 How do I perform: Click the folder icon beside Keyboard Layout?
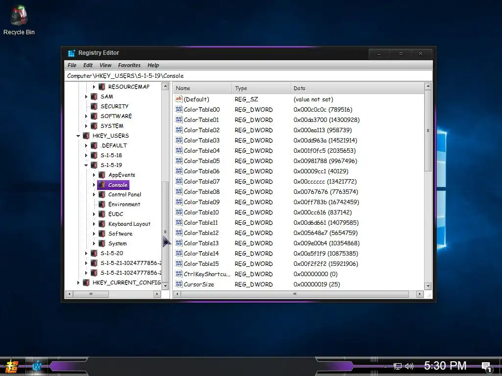[x=102, y=224]
